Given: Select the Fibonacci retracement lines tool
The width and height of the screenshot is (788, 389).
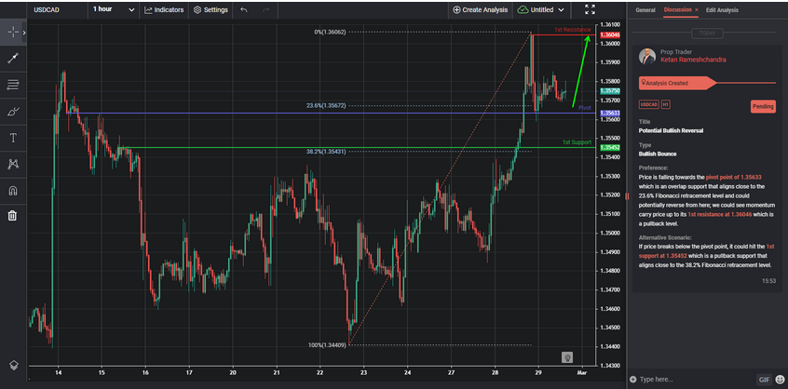Looking at the screenshot, I should click(13, 85).
